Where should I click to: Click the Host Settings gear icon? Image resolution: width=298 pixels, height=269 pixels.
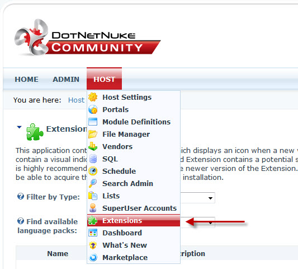tap(93, 97)
